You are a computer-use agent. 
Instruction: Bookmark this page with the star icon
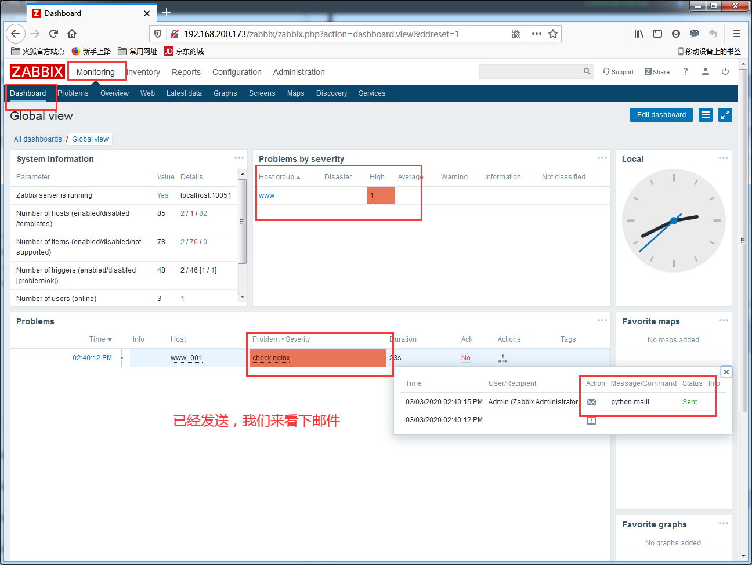[x=553, y=34]
